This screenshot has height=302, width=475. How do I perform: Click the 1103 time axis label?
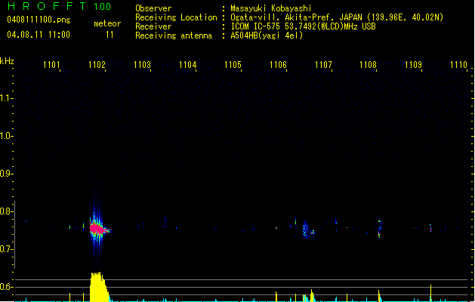[x=143, y=64]
